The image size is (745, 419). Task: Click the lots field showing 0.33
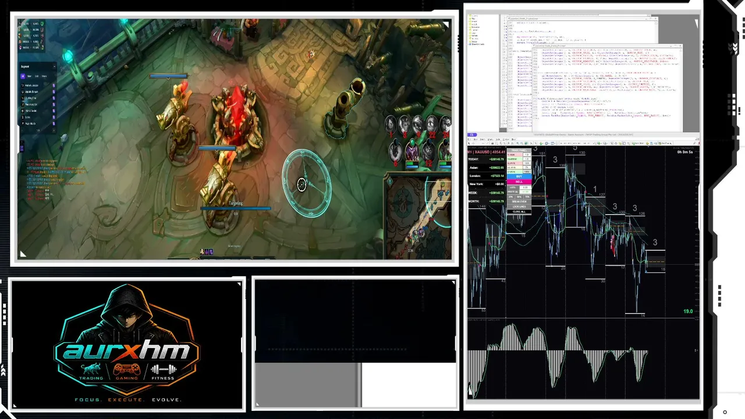(x=525, y=187)
